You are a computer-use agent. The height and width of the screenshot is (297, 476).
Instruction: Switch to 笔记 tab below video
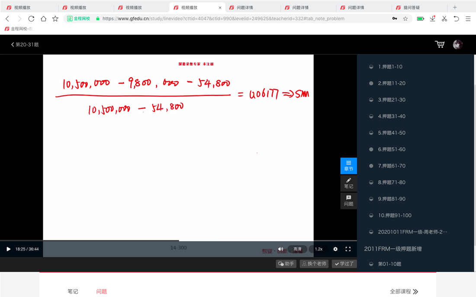[73, 291]
